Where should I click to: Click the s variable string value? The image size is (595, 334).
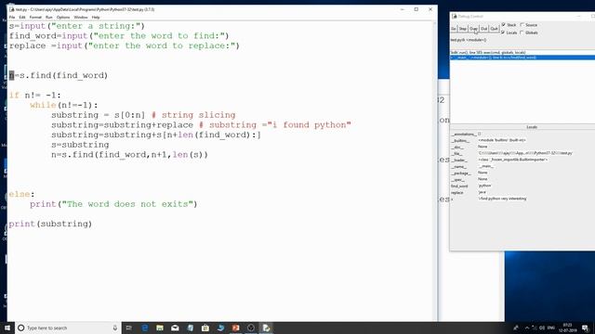pyautogui.click(x=502, y=199)
